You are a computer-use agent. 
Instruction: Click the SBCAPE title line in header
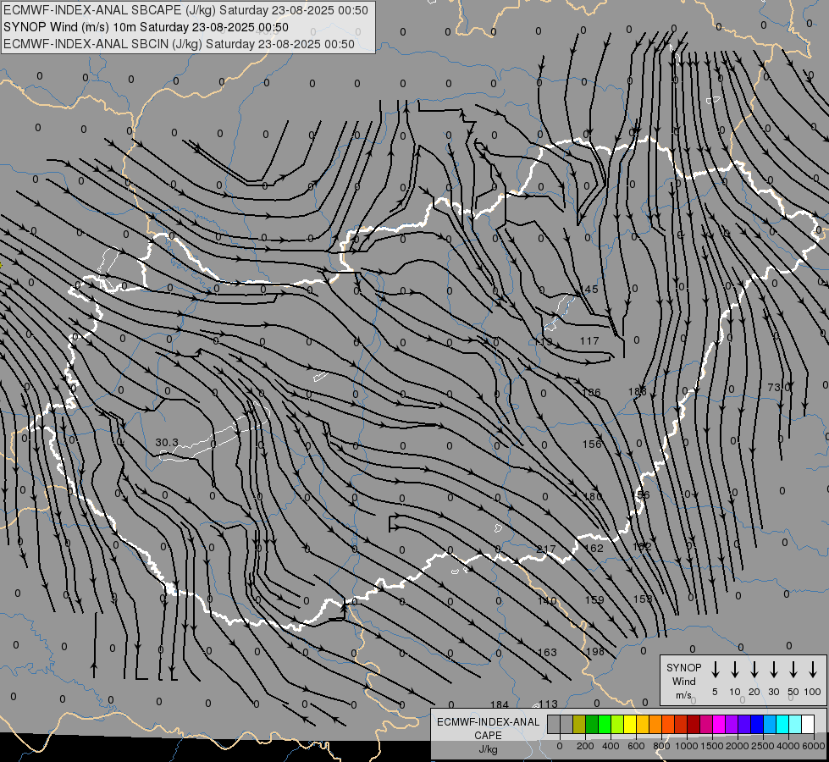185,10
